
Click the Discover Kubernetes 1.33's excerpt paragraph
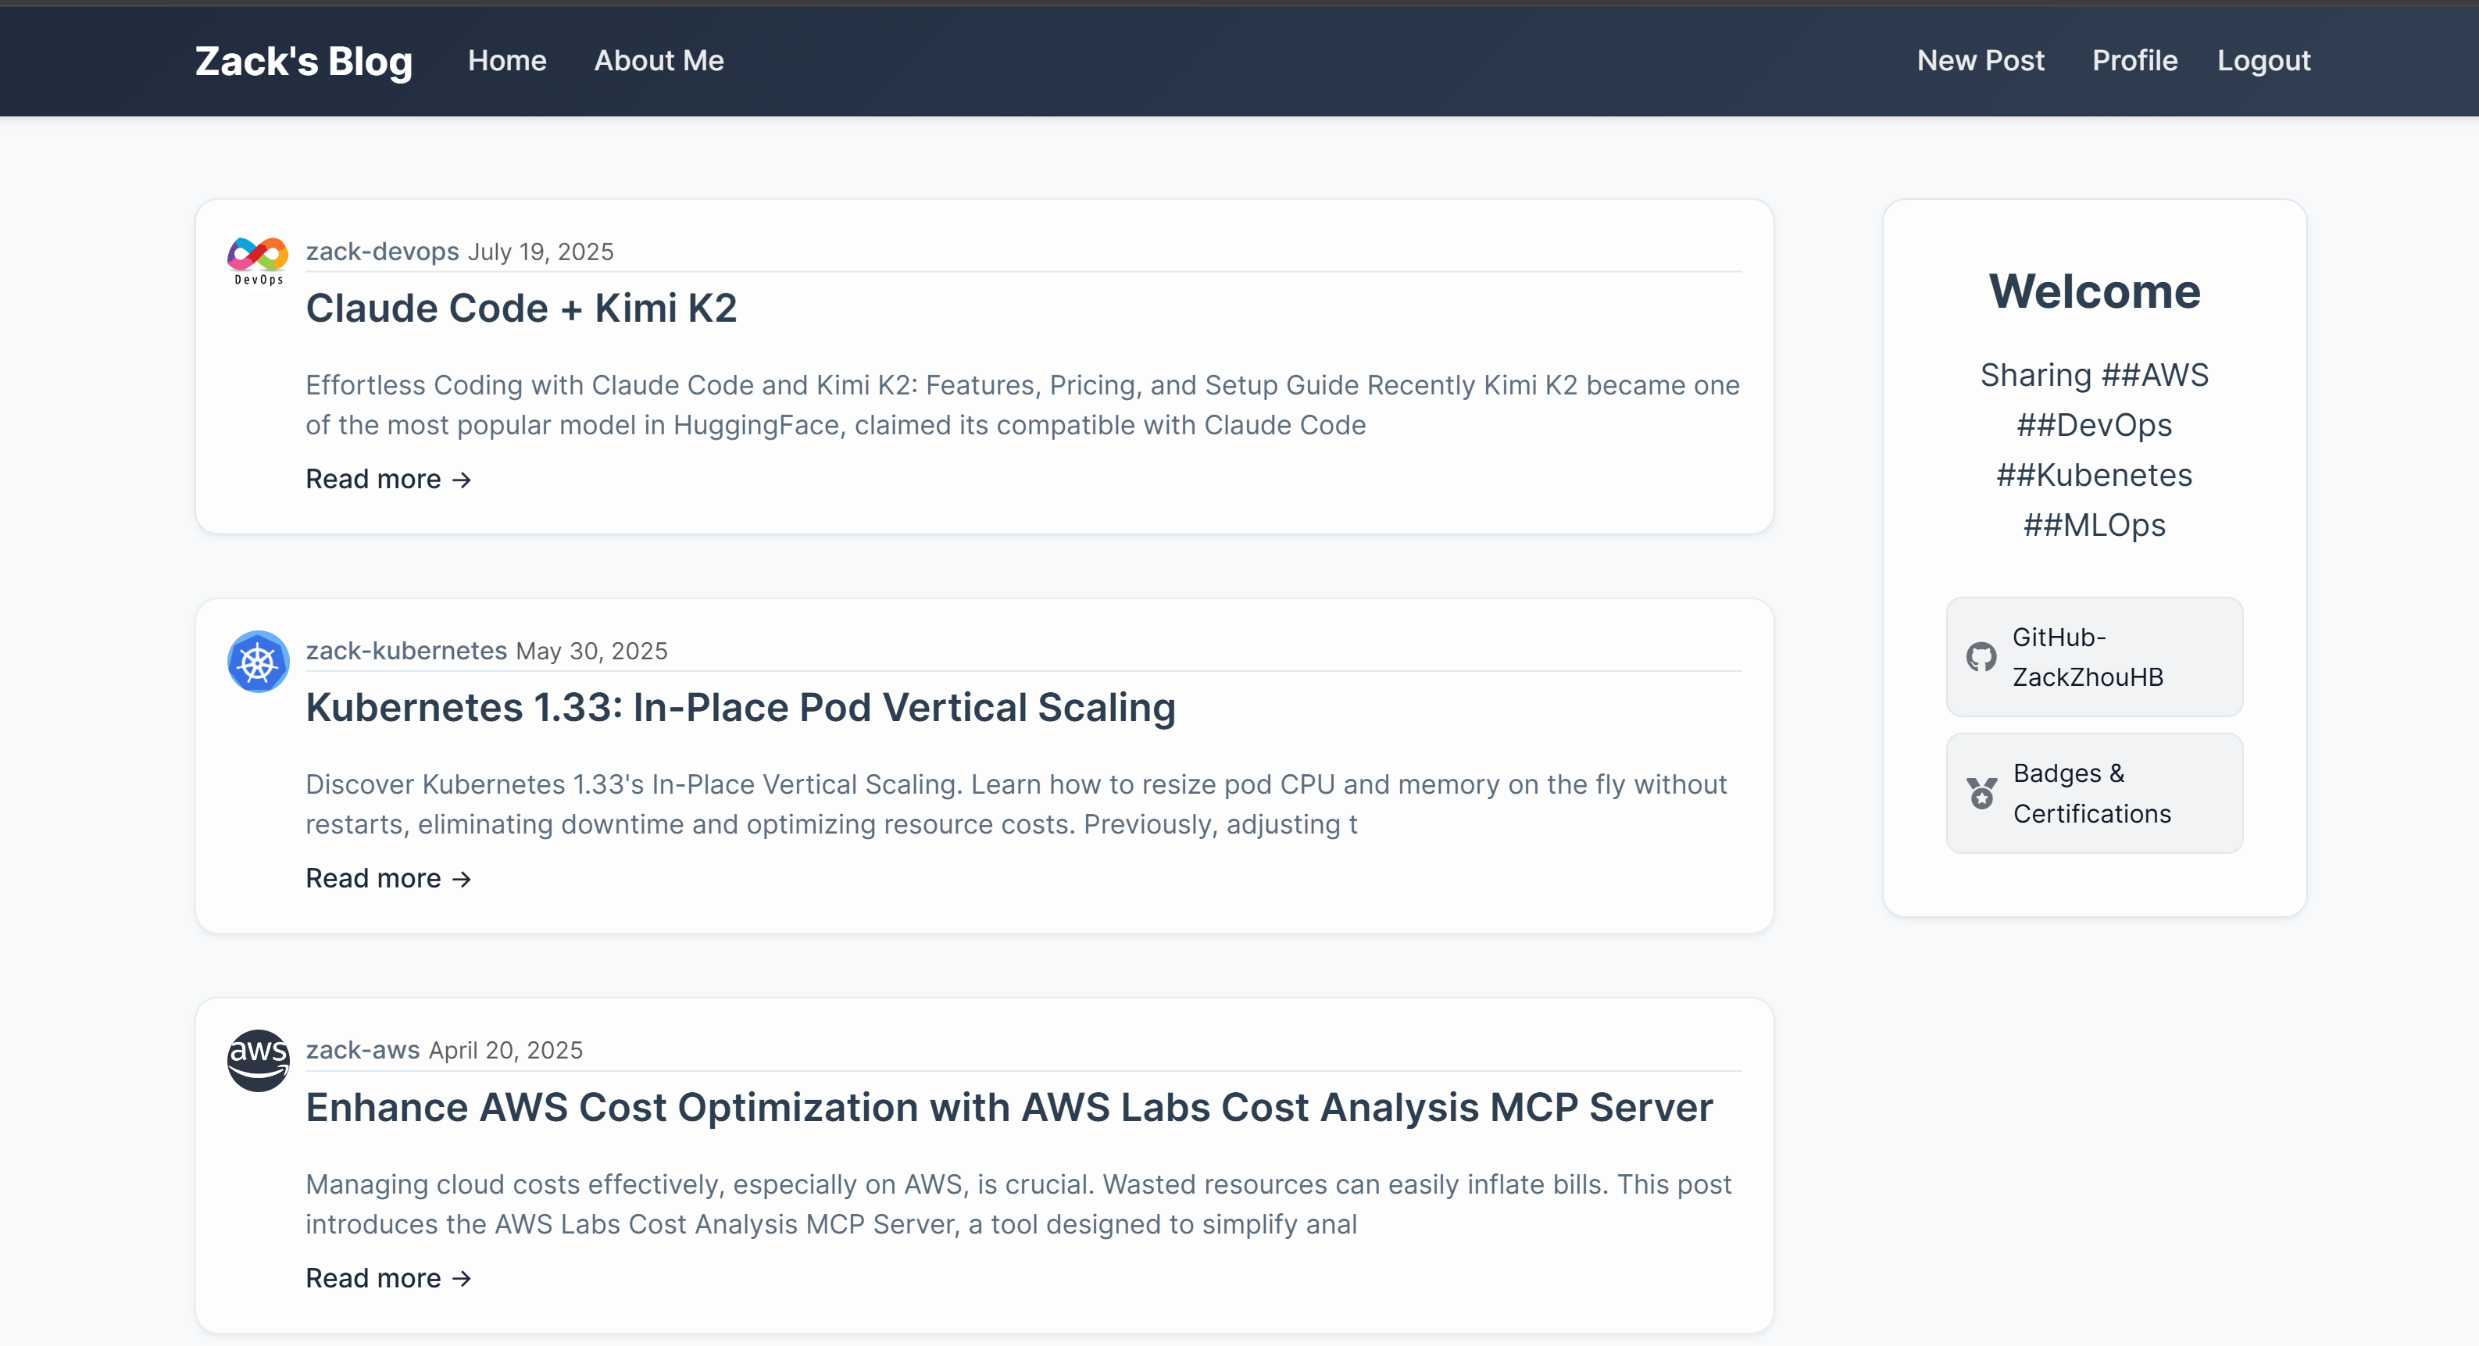(x=1016, y=805)
